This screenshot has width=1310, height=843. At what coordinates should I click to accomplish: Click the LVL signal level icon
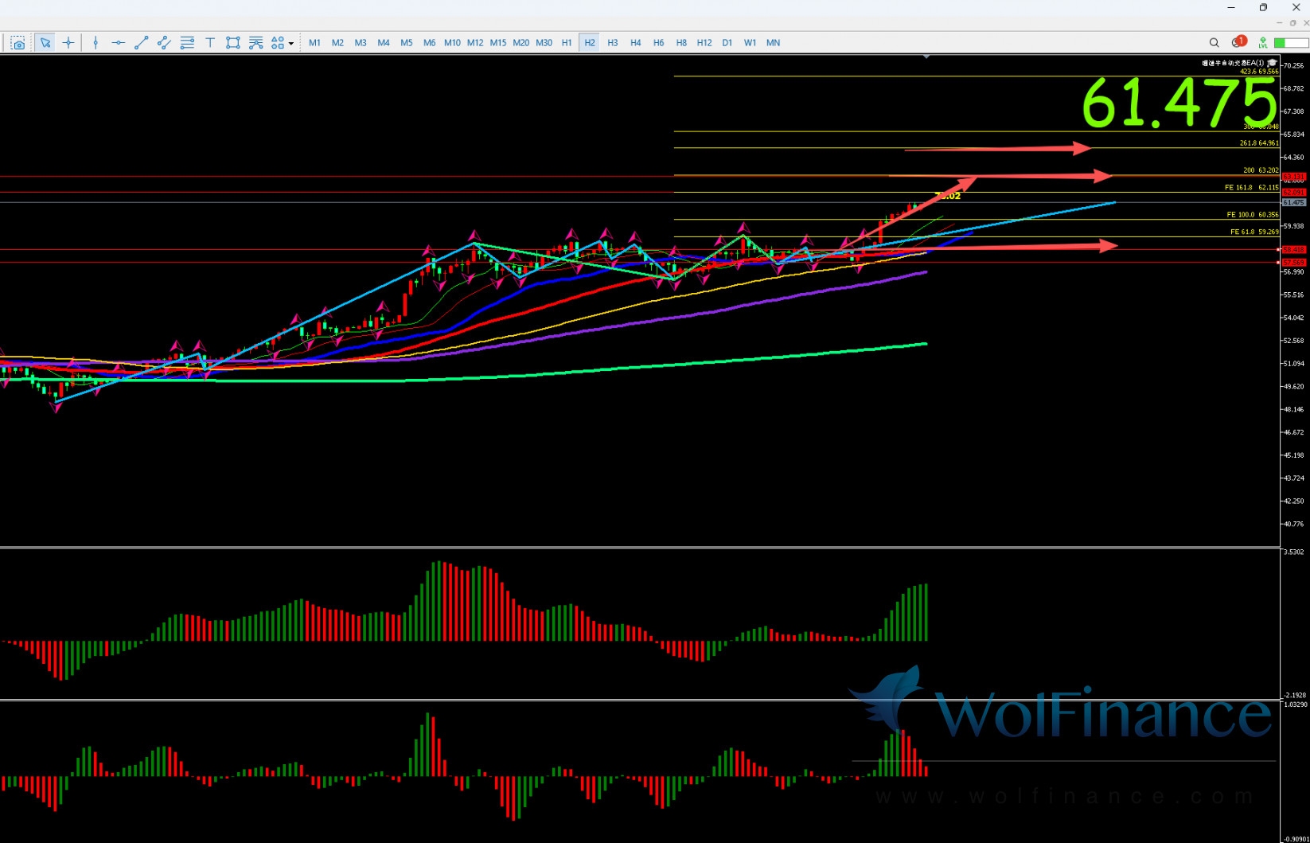click(1262, 43)
